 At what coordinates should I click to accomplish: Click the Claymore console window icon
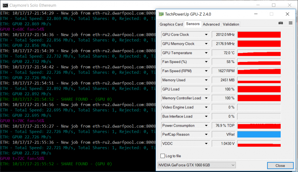5,5
